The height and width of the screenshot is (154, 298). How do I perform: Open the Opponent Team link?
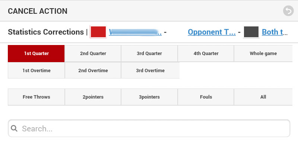click(212, 32)
